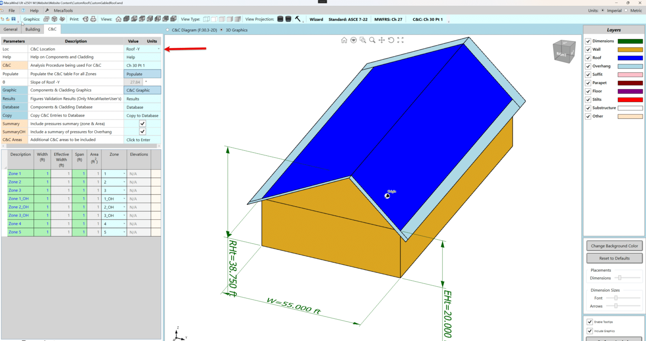Click the Save icon in the toolbar

pos(13,19)
